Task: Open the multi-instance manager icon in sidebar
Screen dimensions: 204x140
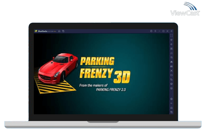Action: pos(171,79)
